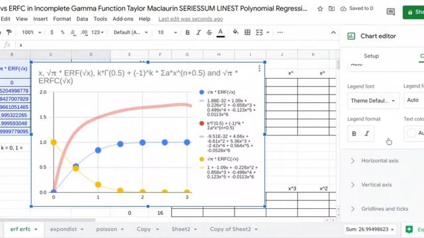The width and height of the screenshot is (424, 238).
Task: Open the Help menu
Action: tap(144, 19)
